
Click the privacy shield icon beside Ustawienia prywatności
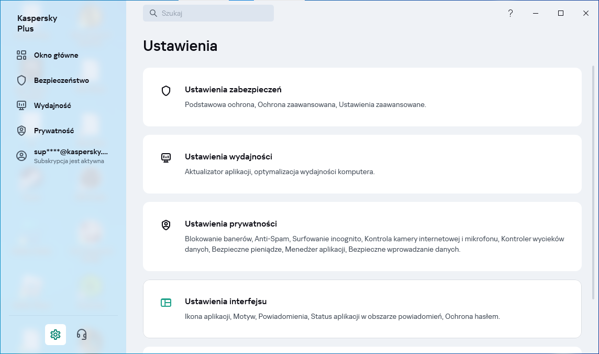click(166, 225)
